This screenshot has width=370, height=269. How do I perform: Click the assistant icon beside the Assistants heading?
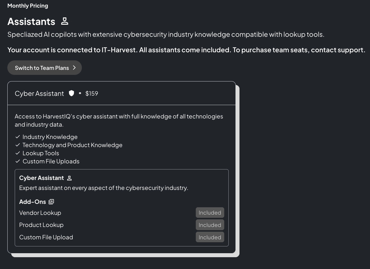tap(64, 21)
